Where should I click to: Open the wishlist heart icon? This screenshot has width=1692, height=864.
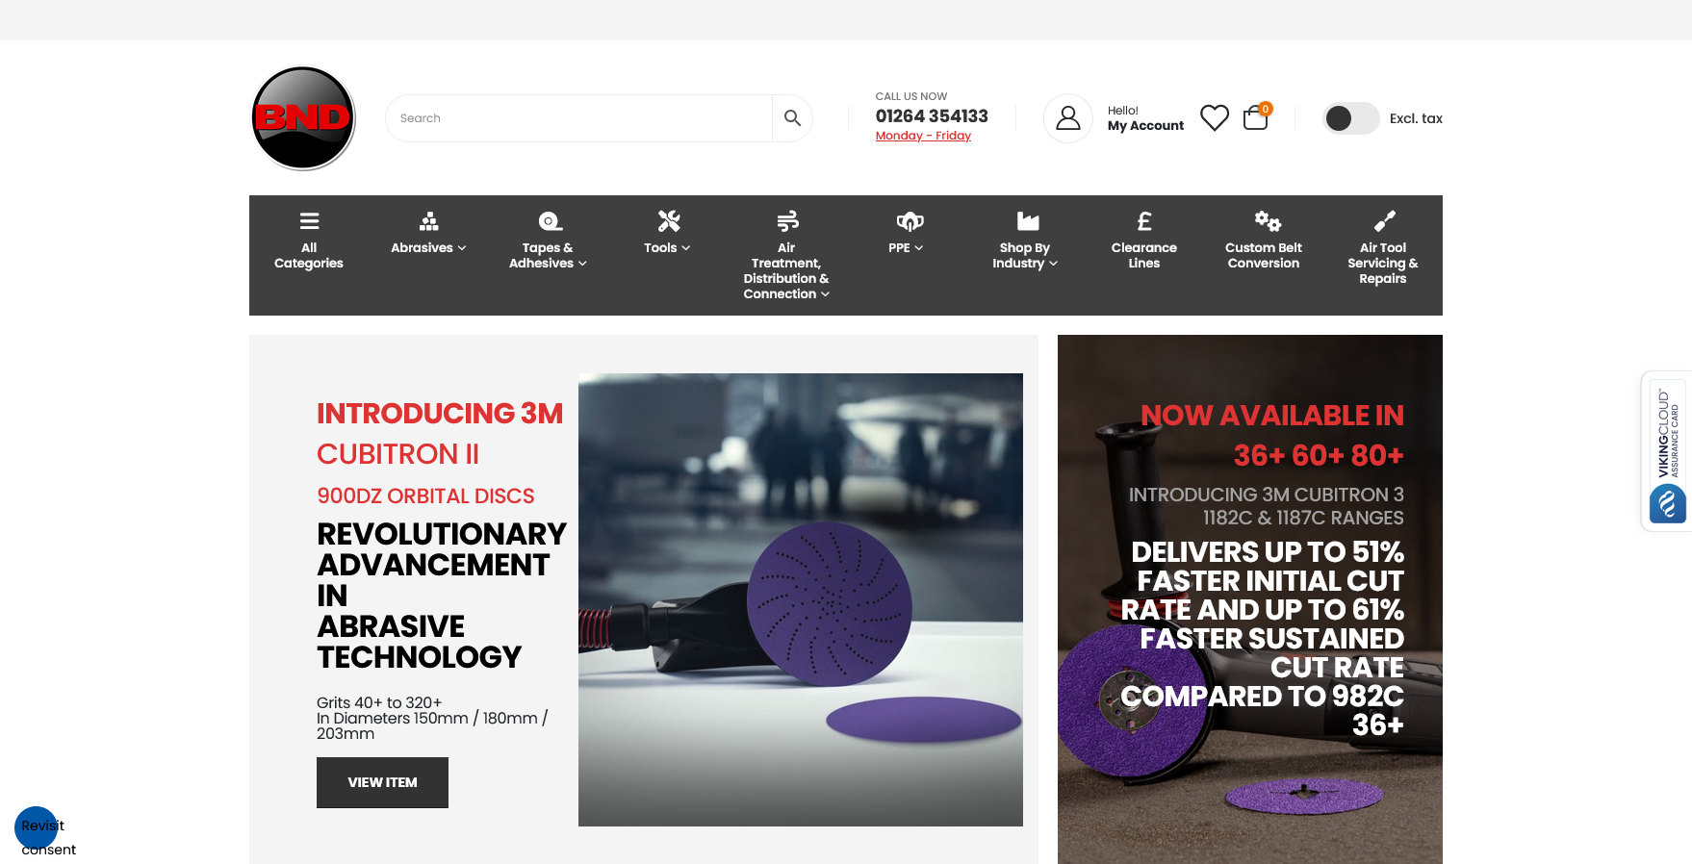coord(1214,118)
